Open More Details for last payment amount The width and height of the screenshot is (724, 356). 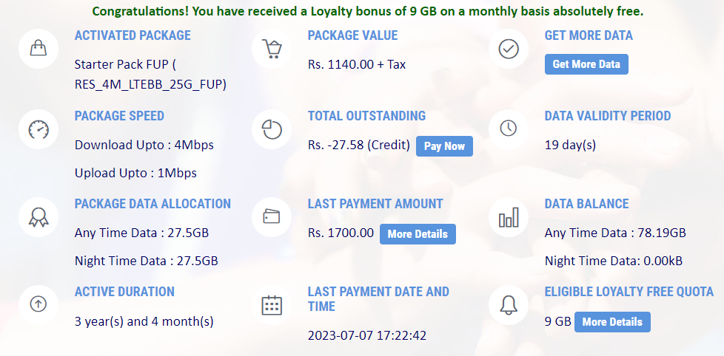click(x=418, y=234)
